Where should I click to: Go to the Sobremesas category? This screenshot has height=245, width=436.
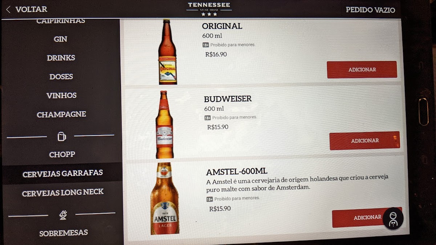(64, 233)
